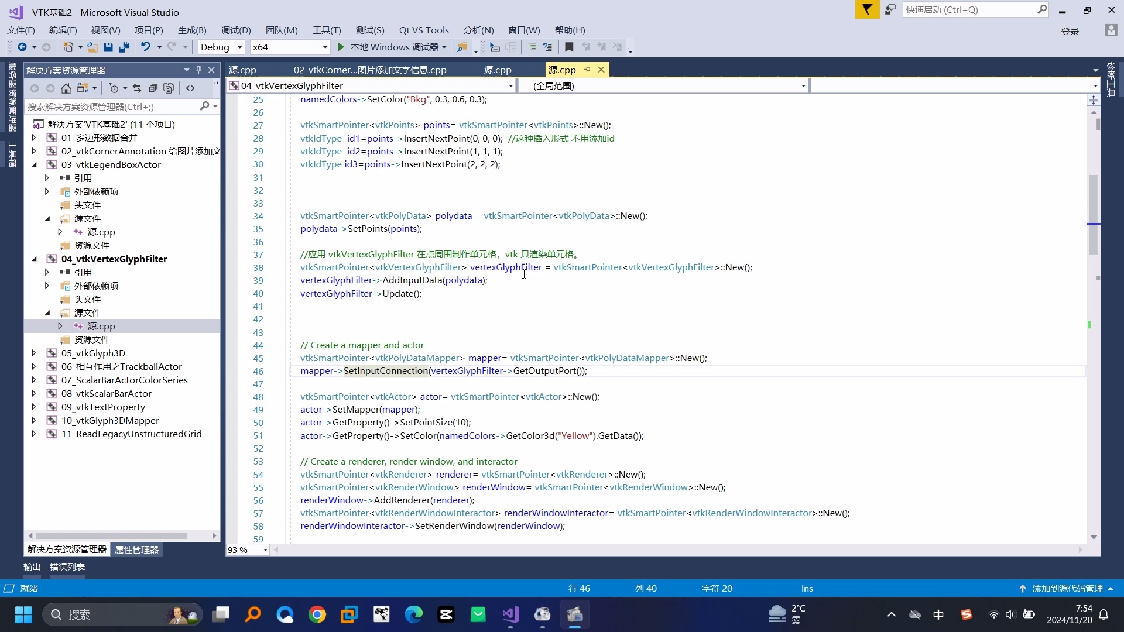
Task: Click the Undo toolbar icon
Action: pyautogui.click(x=145, y=47)
